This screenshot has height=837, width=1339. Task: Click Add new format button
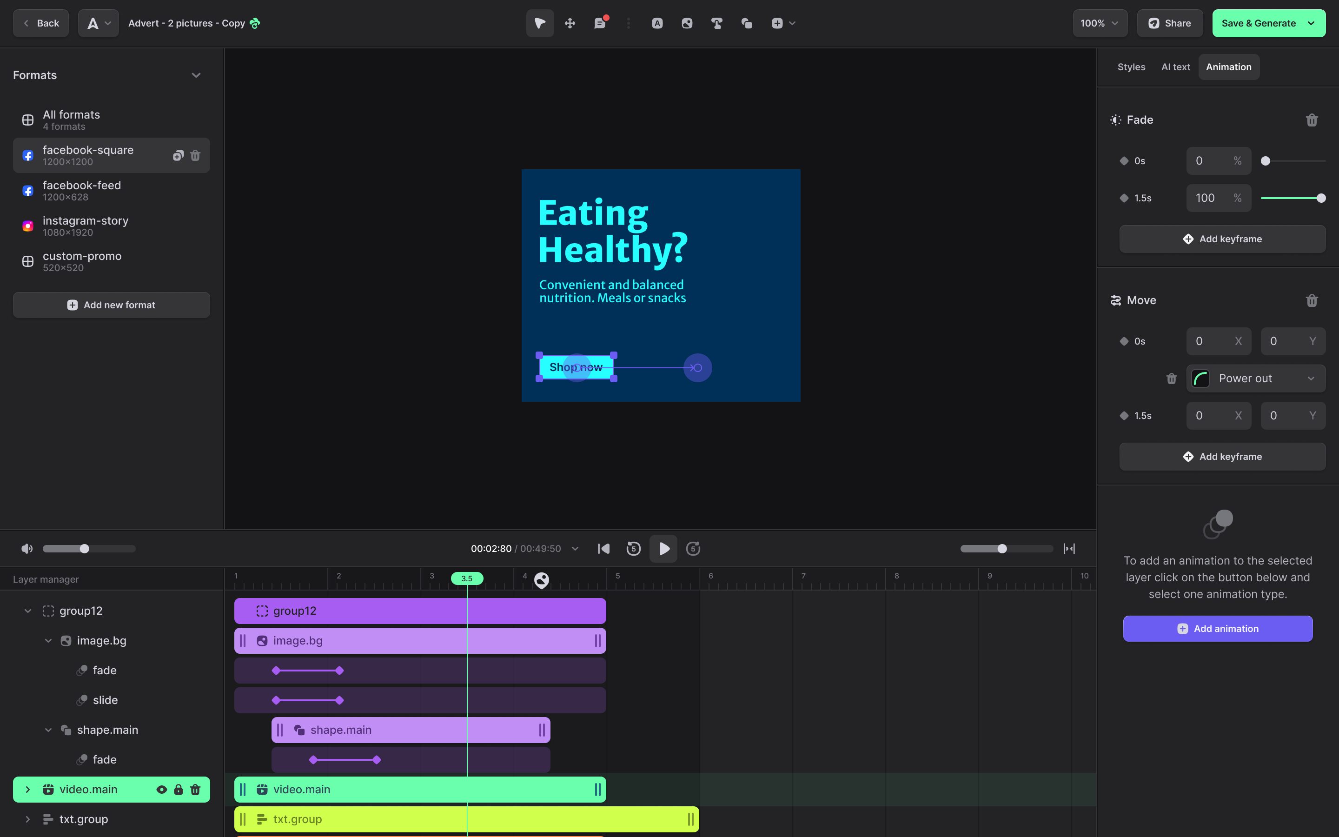[111, 305]
